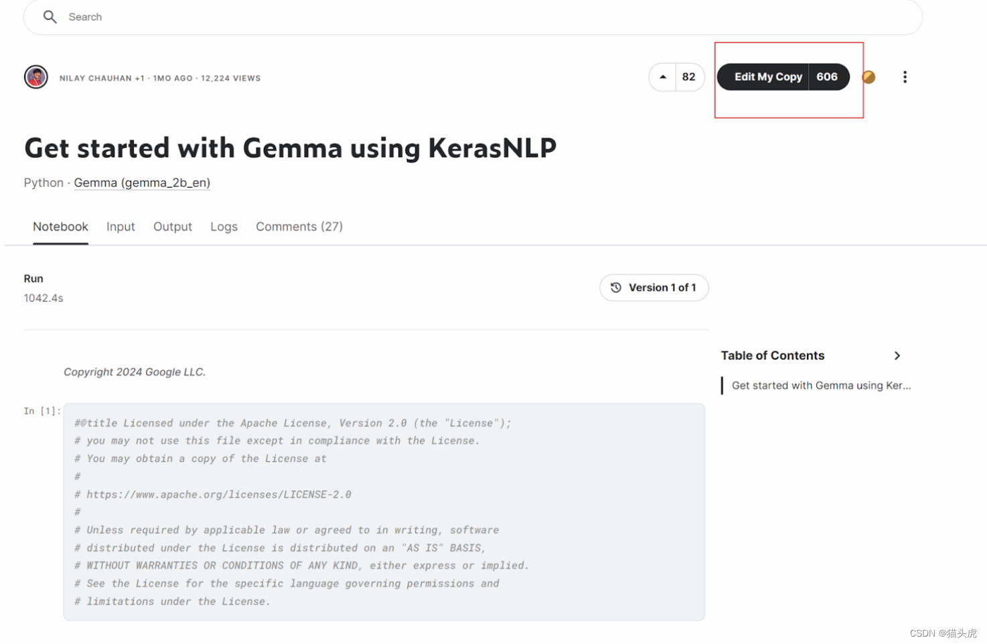The height and width of the screenshot is (644, 987).
Task: Open the Comments (27) tab
Action: click(x=299, y=227)
